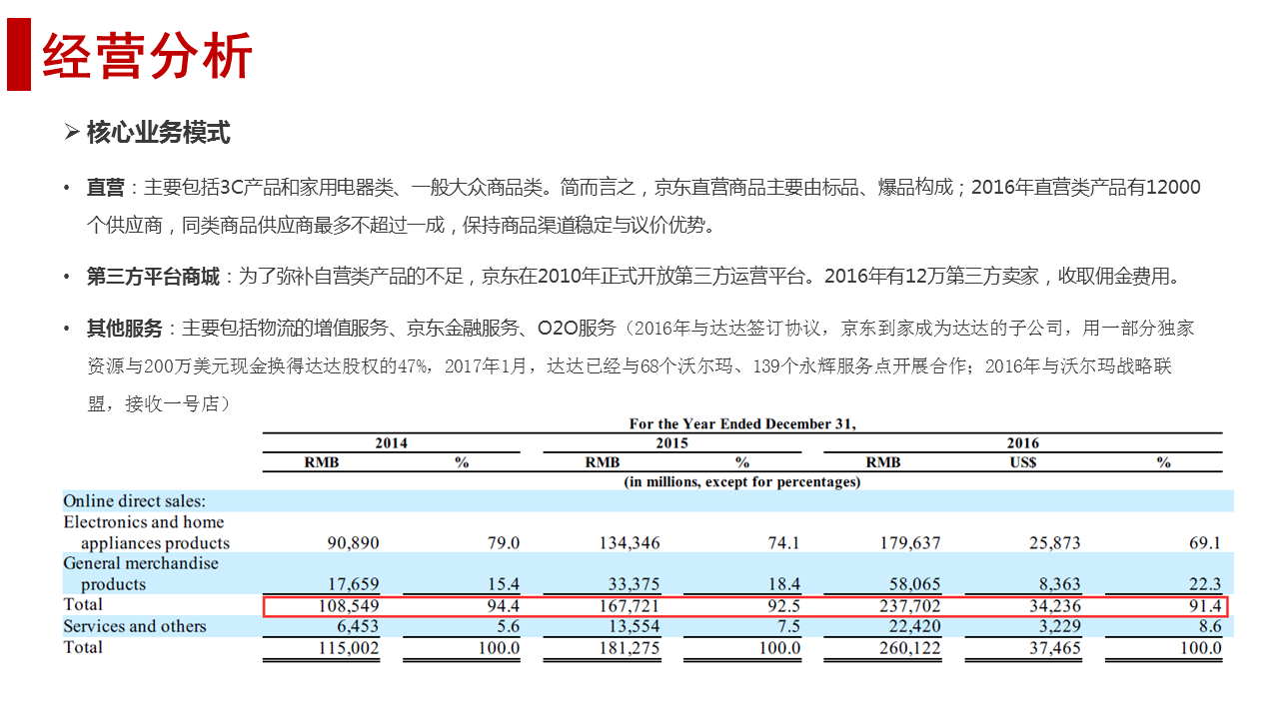Click the US$ value 25,873
This screenshot has height=719, width=1279.
point(1056,543)
